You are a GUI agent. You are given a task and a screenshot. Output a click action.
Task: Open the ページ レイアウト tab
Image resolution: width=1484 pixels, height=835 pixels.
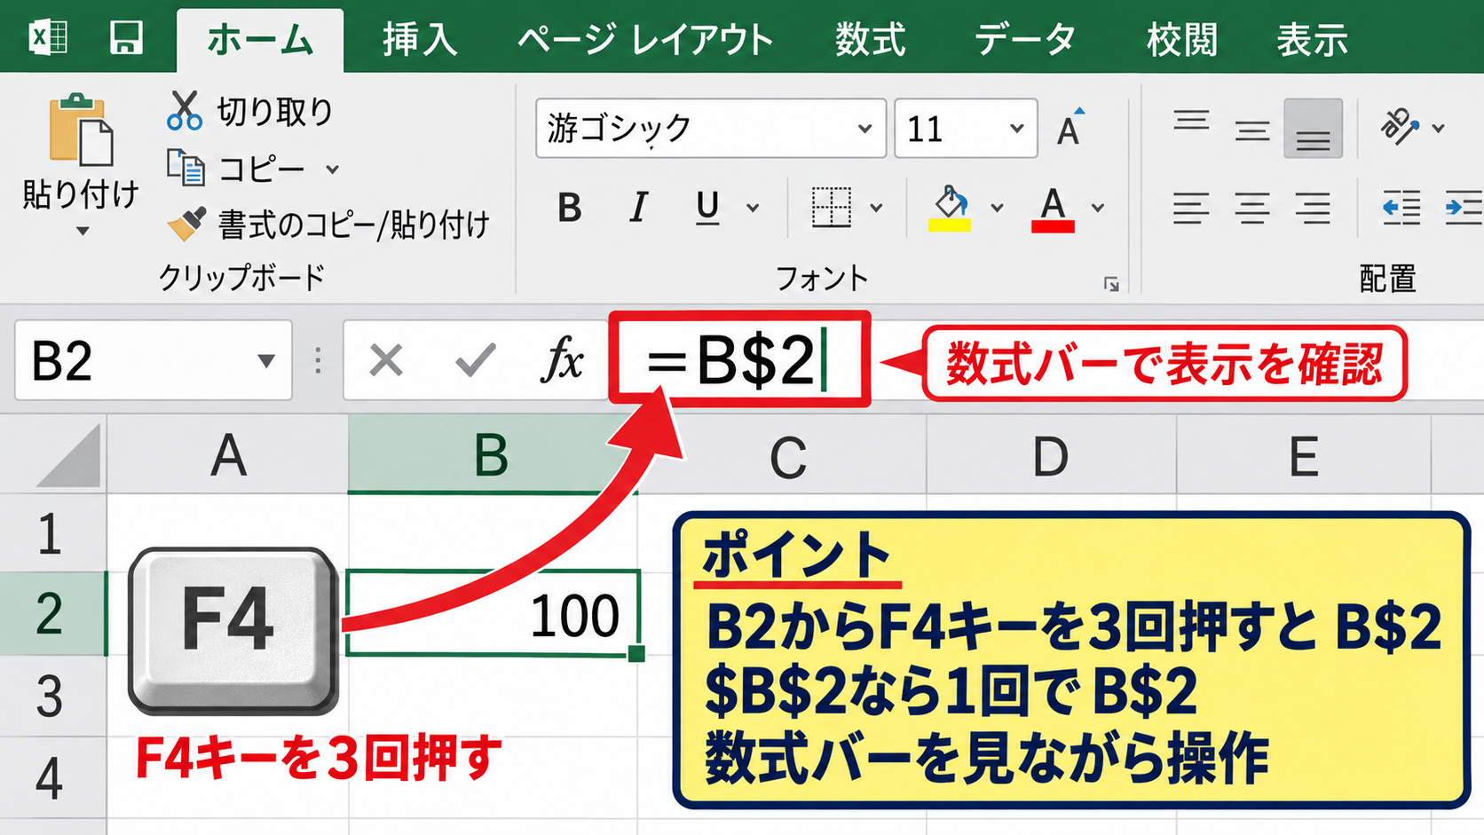[645, 40]
